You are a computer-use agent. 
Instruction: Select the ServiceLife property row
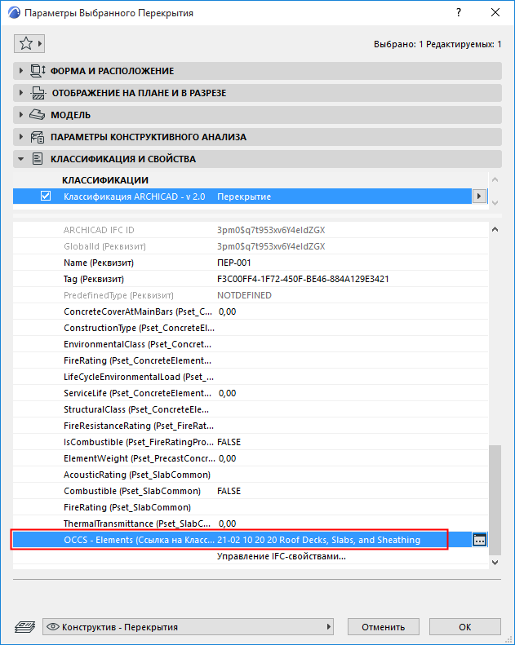pos(251,393)
